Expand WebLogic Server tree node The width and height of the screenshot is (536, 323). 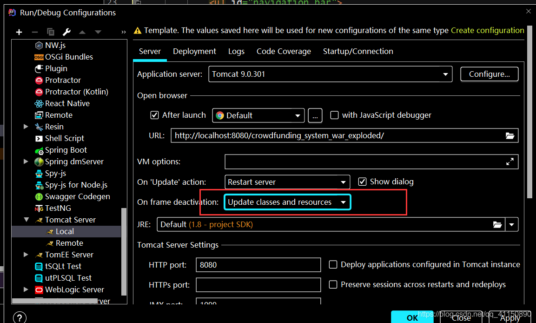coord(26,289)
